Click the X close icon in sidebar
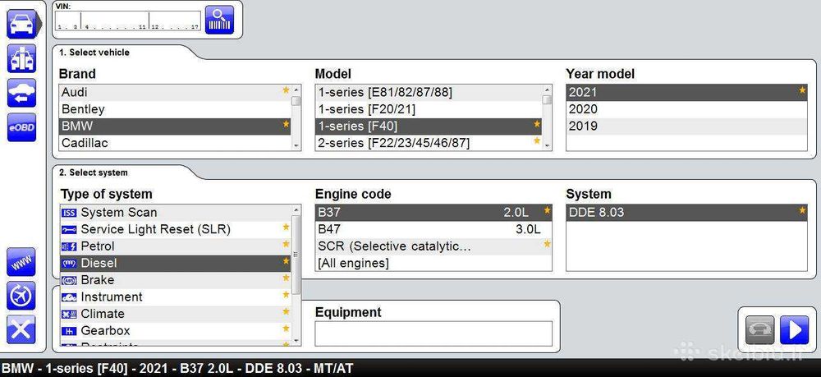This screenshot has width=821, height=377. [22, 330]
